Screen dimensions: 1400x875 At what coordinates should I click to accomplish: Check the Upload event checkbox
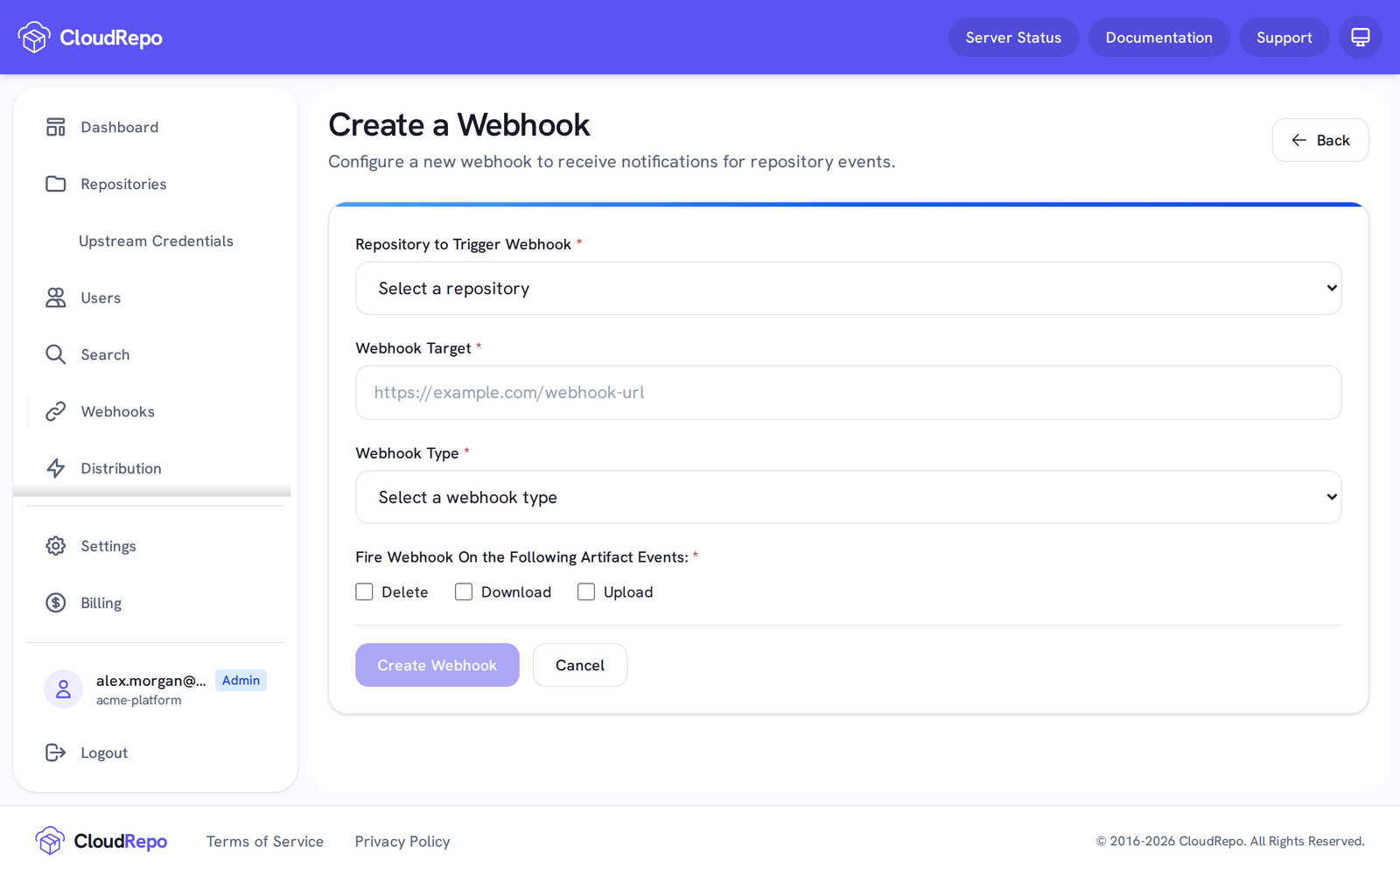[586, 592]
